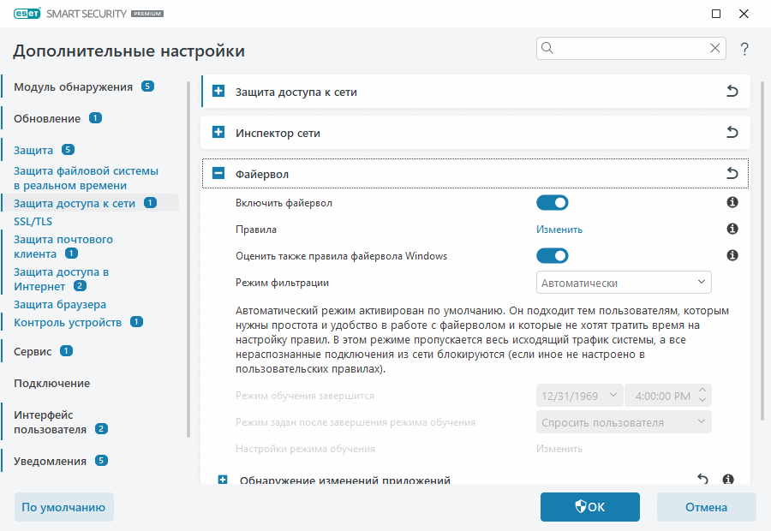
Task: Click the info icon beside Включить файервол
Action: [731, 202]
